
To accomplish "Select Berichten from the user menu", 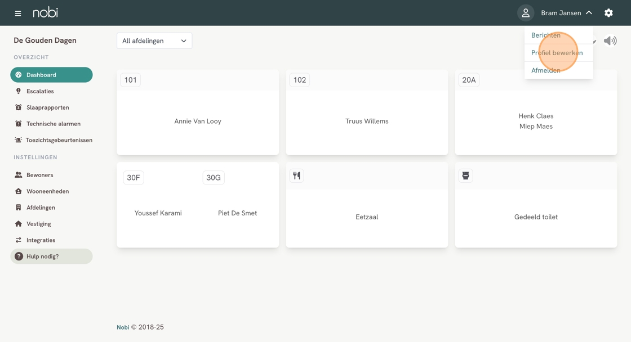I will [546, 35].
